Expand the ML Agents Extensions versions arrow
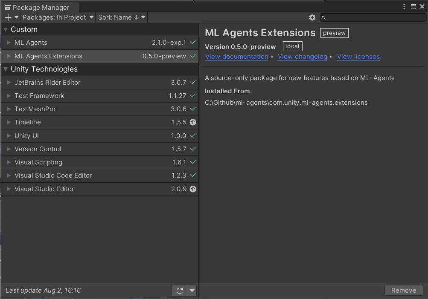428x299 pixels. (9, 56)
